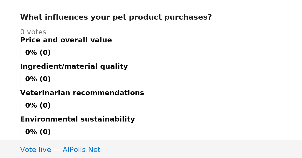
Task: Choose the Environmental sustainability option
Action: coord(78,119)
